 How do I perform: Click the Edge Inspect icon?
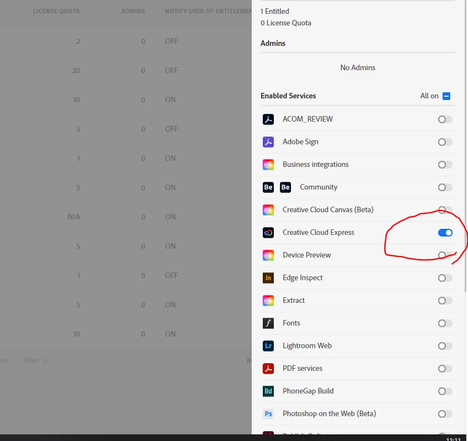(x=268, y=278)
